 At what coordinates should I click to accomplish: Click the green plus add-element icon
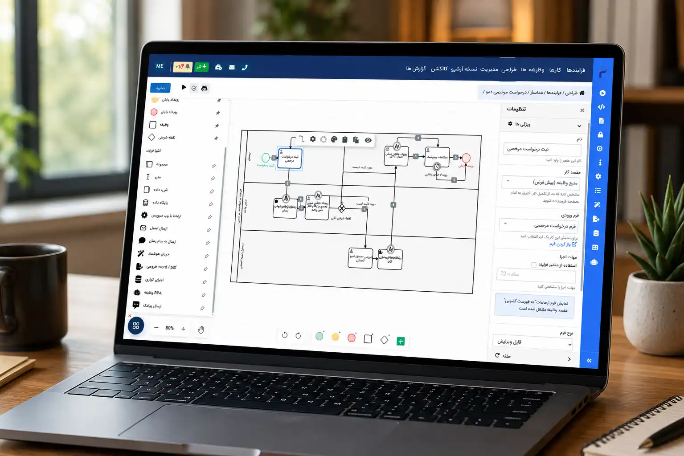click(401, 341)
